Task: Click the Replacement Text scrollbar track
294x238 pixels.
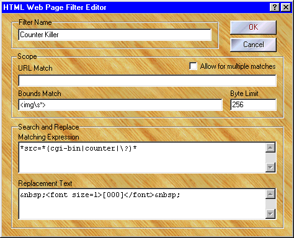Action: (x=270, y=204)
